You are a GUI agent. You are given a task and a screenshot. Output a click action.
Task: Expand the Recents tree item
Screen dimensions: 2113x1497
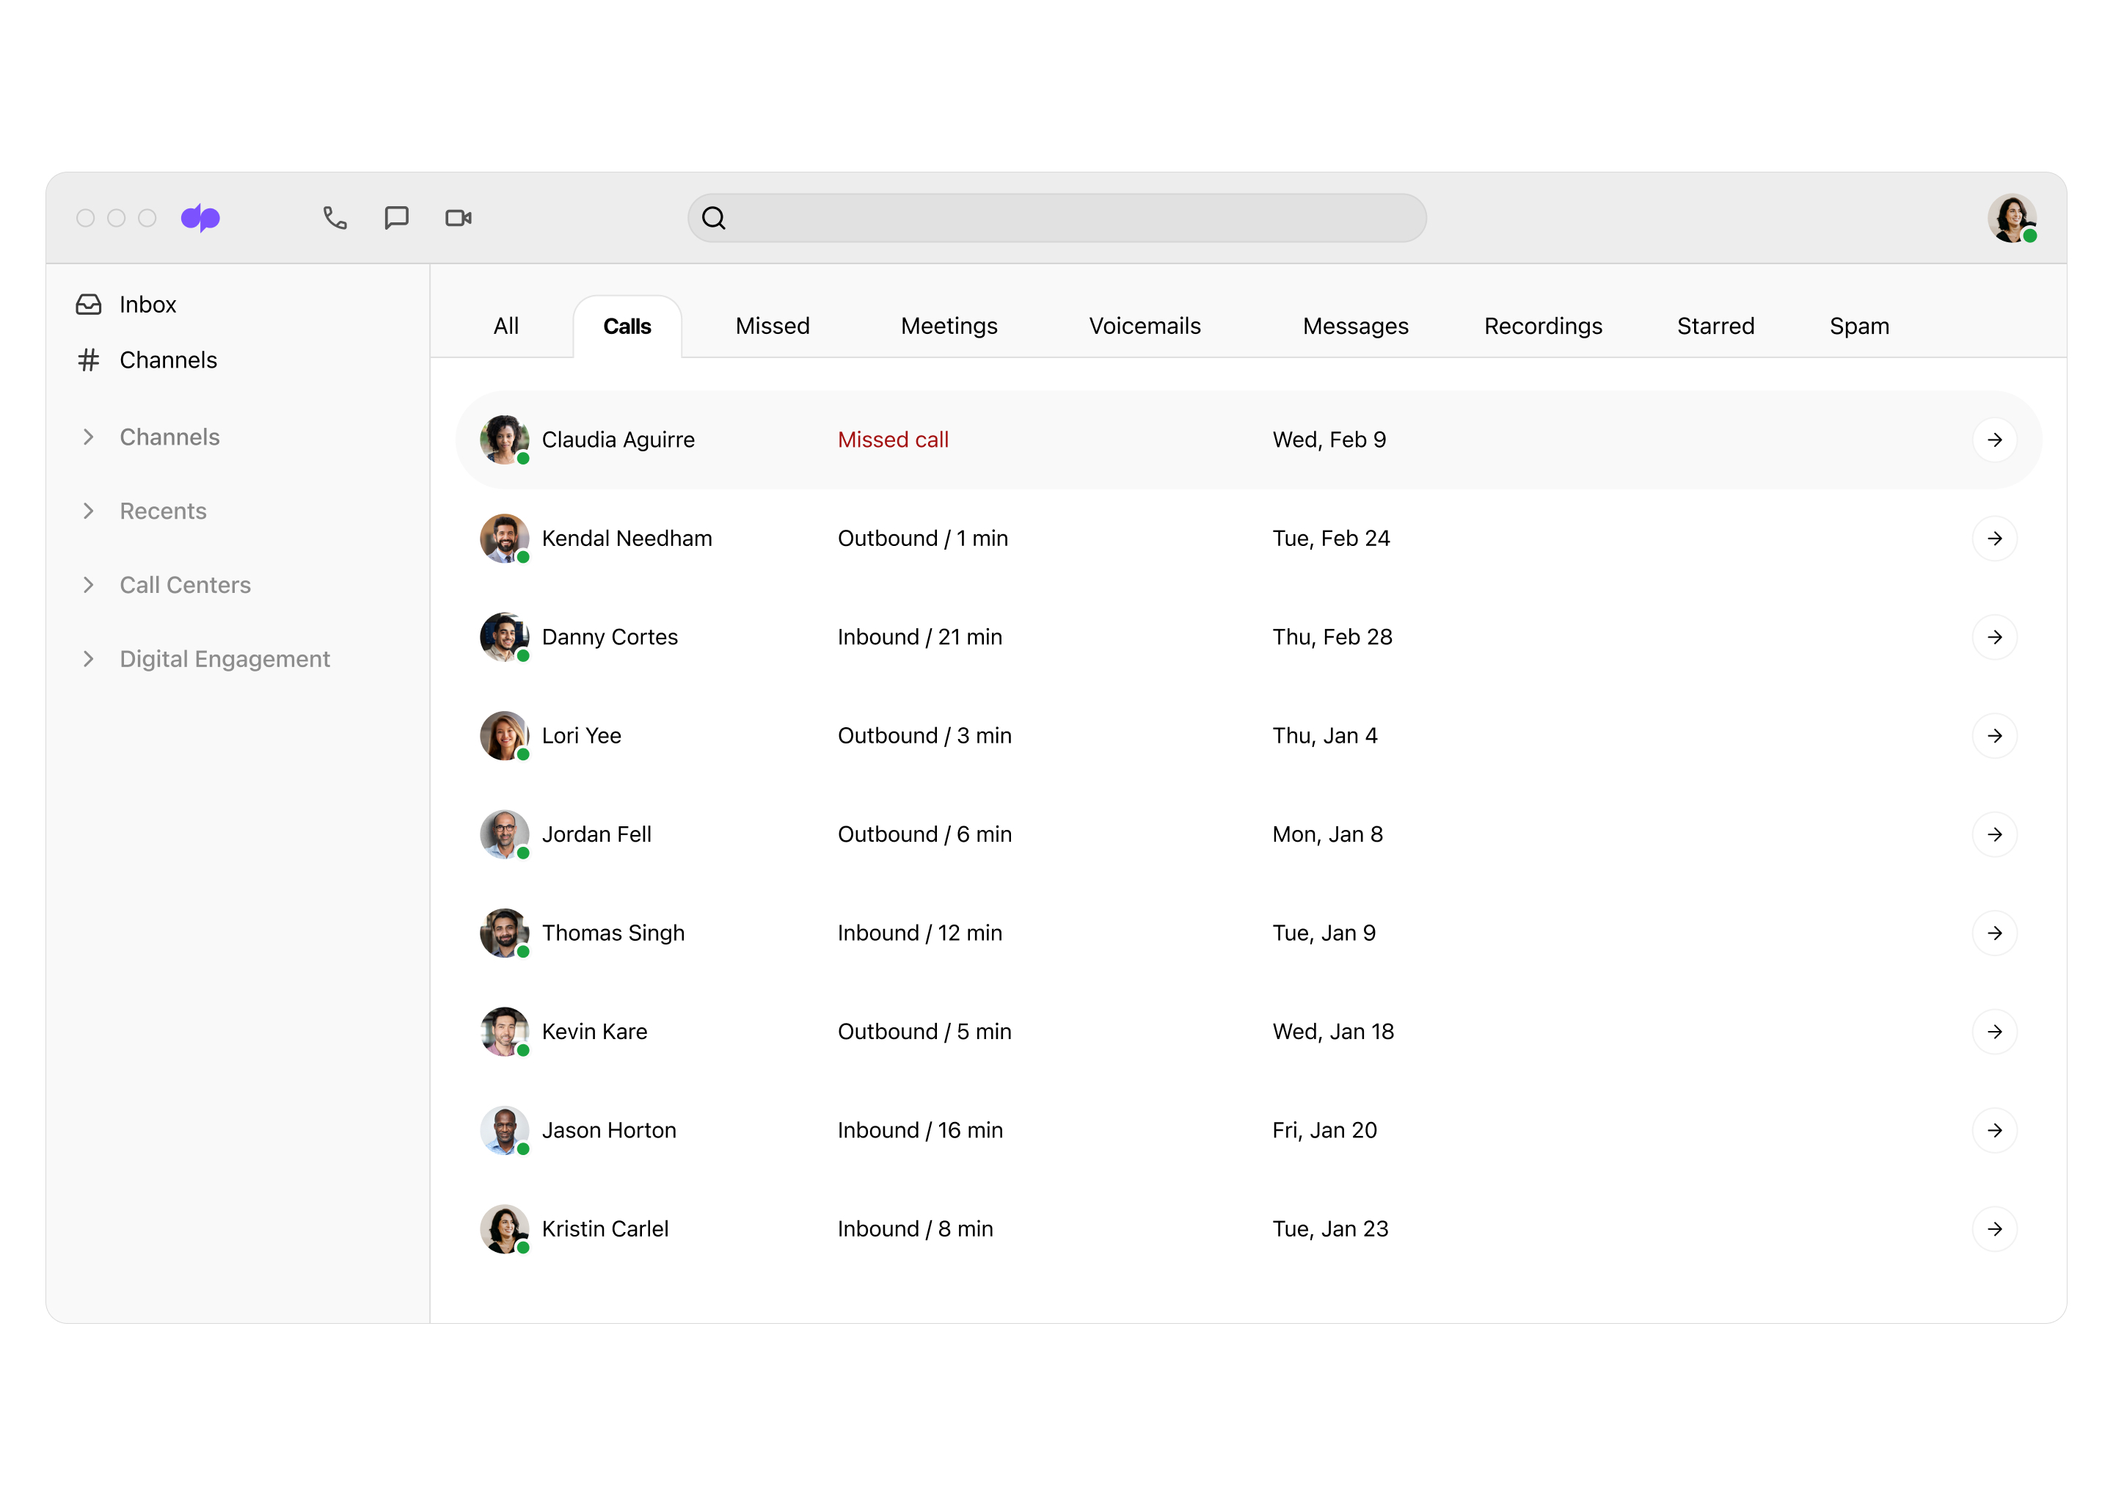(87, 510)
